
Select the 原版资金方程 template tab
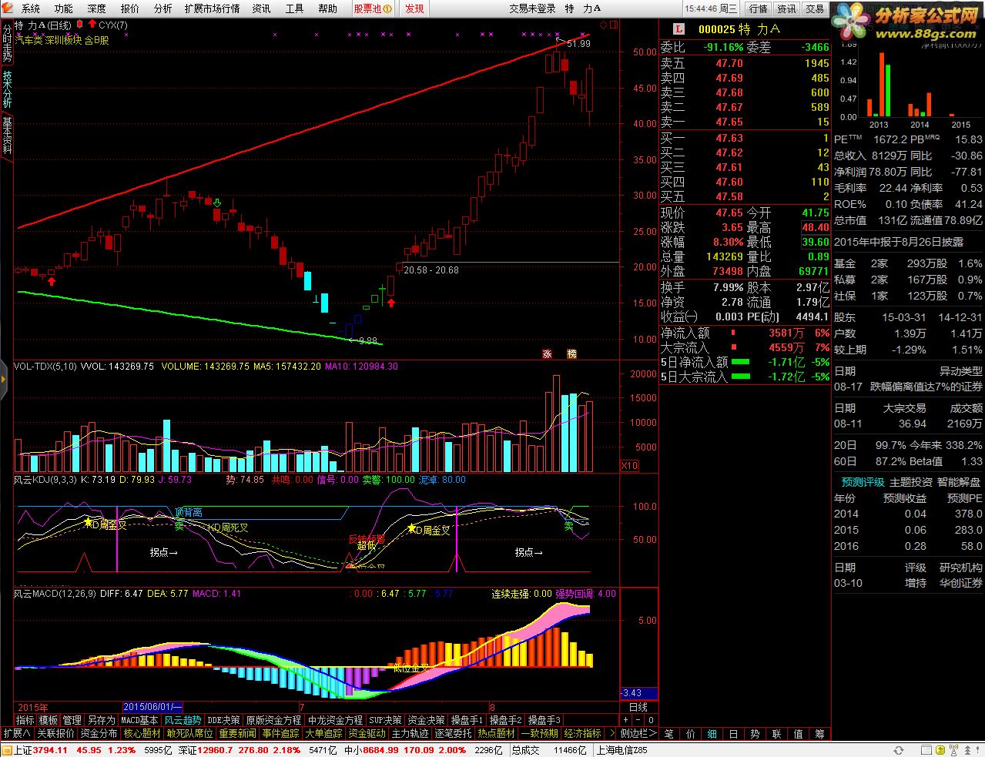coord(273,720)
